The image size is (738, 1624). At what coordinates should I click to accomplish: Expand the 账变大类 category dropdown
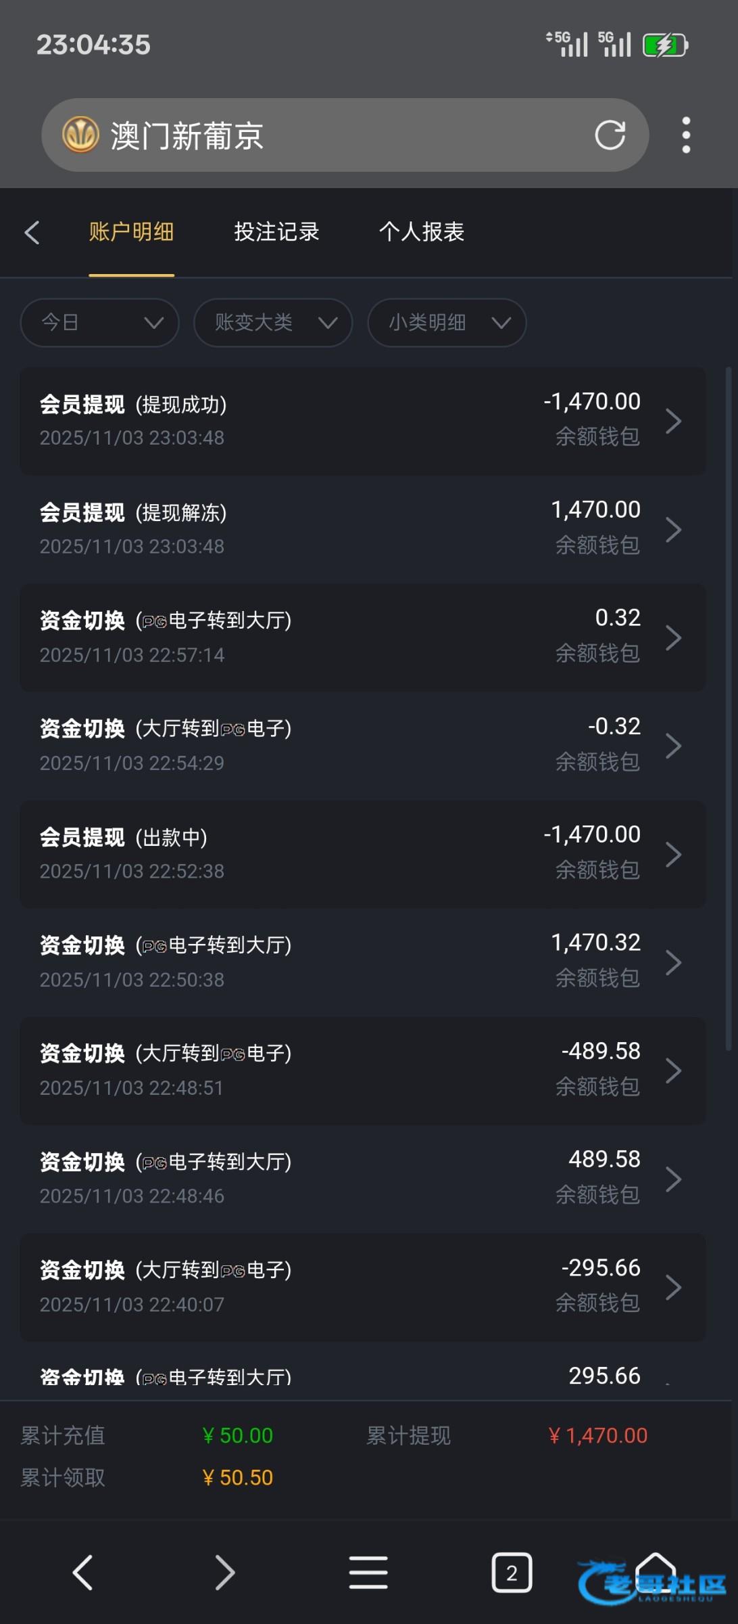[273, 323]
